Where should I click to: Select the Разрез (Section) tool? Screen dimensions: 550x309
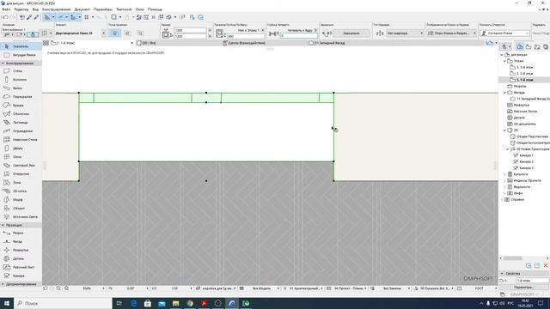tap(21, 233)
